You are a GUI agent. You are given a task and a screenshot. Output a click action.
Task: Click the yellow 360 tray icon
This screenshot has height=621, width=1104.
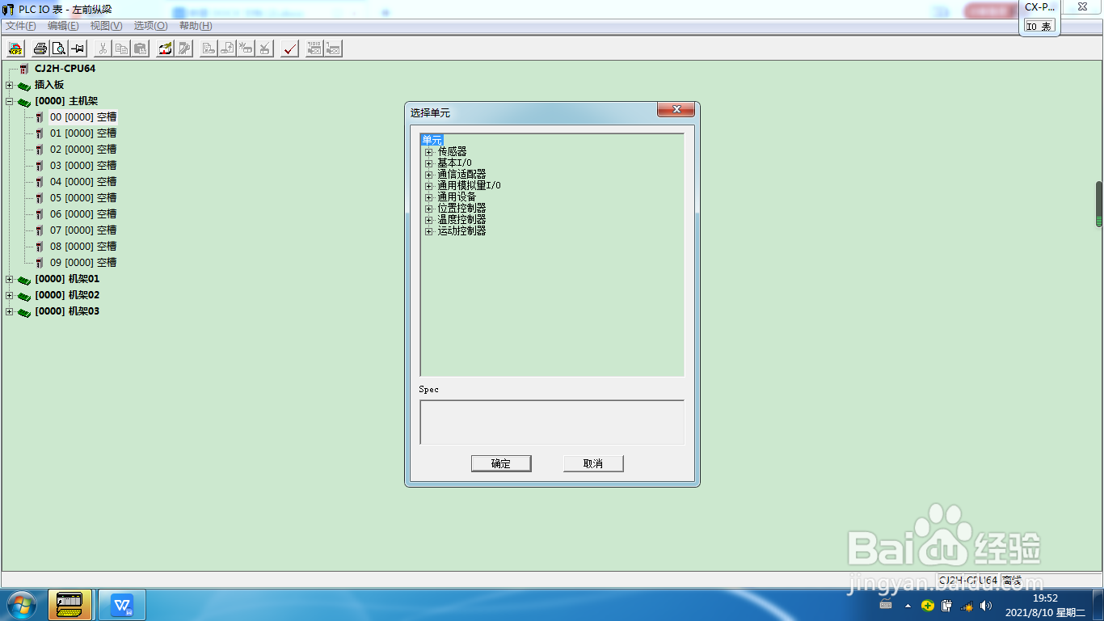(928, 606)
